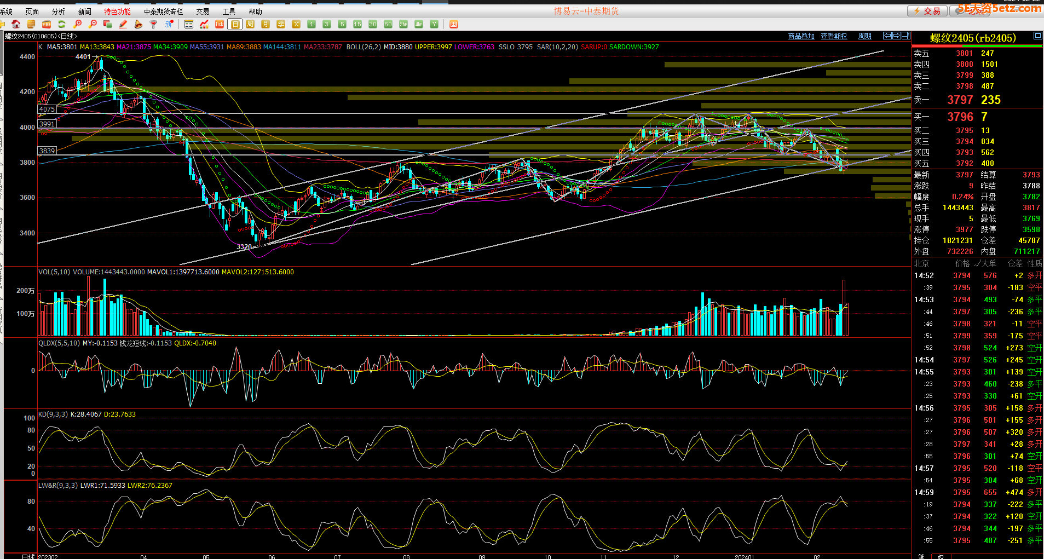1044x559 pixels.
Task: Click the alert bell icon
Action: tap(139, 24)
